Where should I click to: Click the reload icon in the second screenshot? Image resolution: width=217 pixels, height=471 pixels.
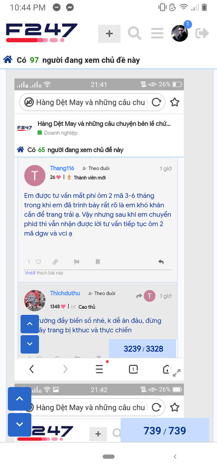156,407
